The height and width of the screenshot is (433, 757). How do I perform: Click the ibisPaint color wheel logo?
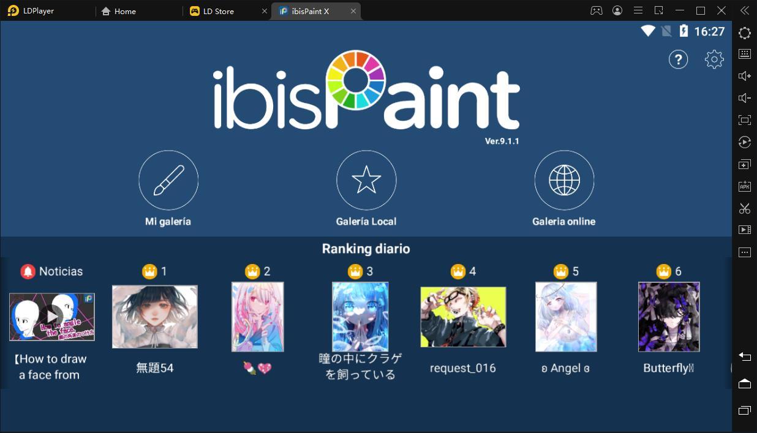click(x=355, y=81)
